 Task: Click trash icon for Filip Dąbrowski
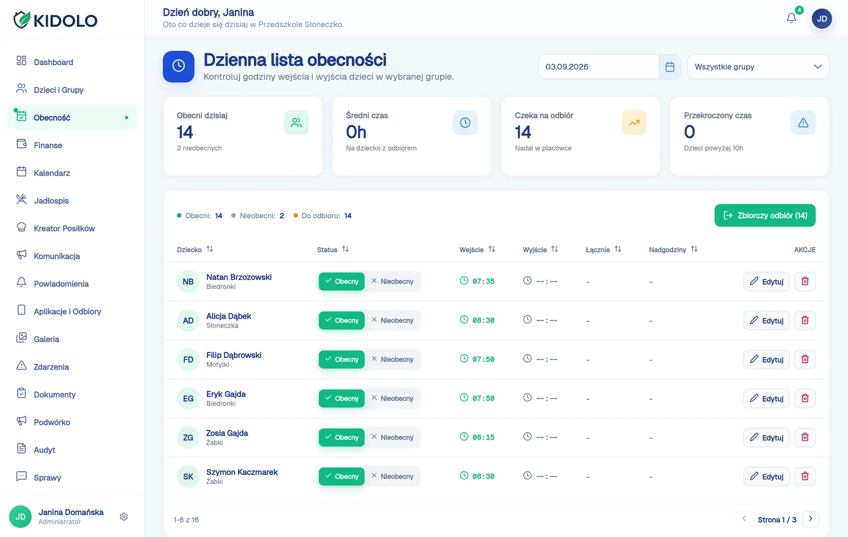click(x=805, y=359)
